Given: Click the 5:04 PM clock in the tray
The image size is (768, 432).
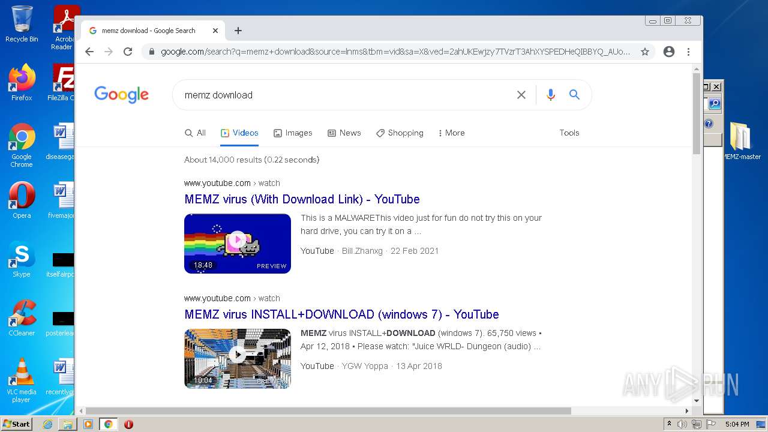Looking at the screenshot, I should point(737,424).
